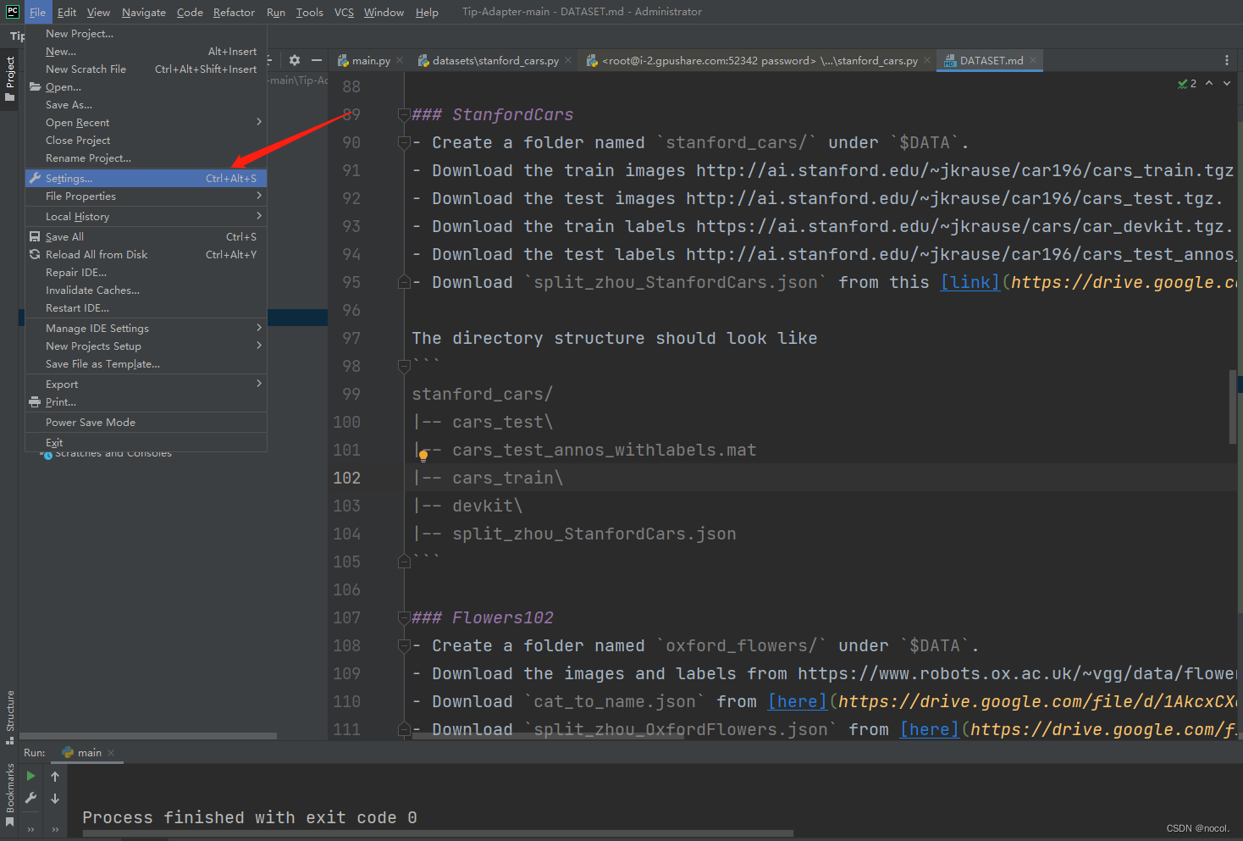Open the Bookmarks tool window
1243x841 pixels.
[10, 794]
